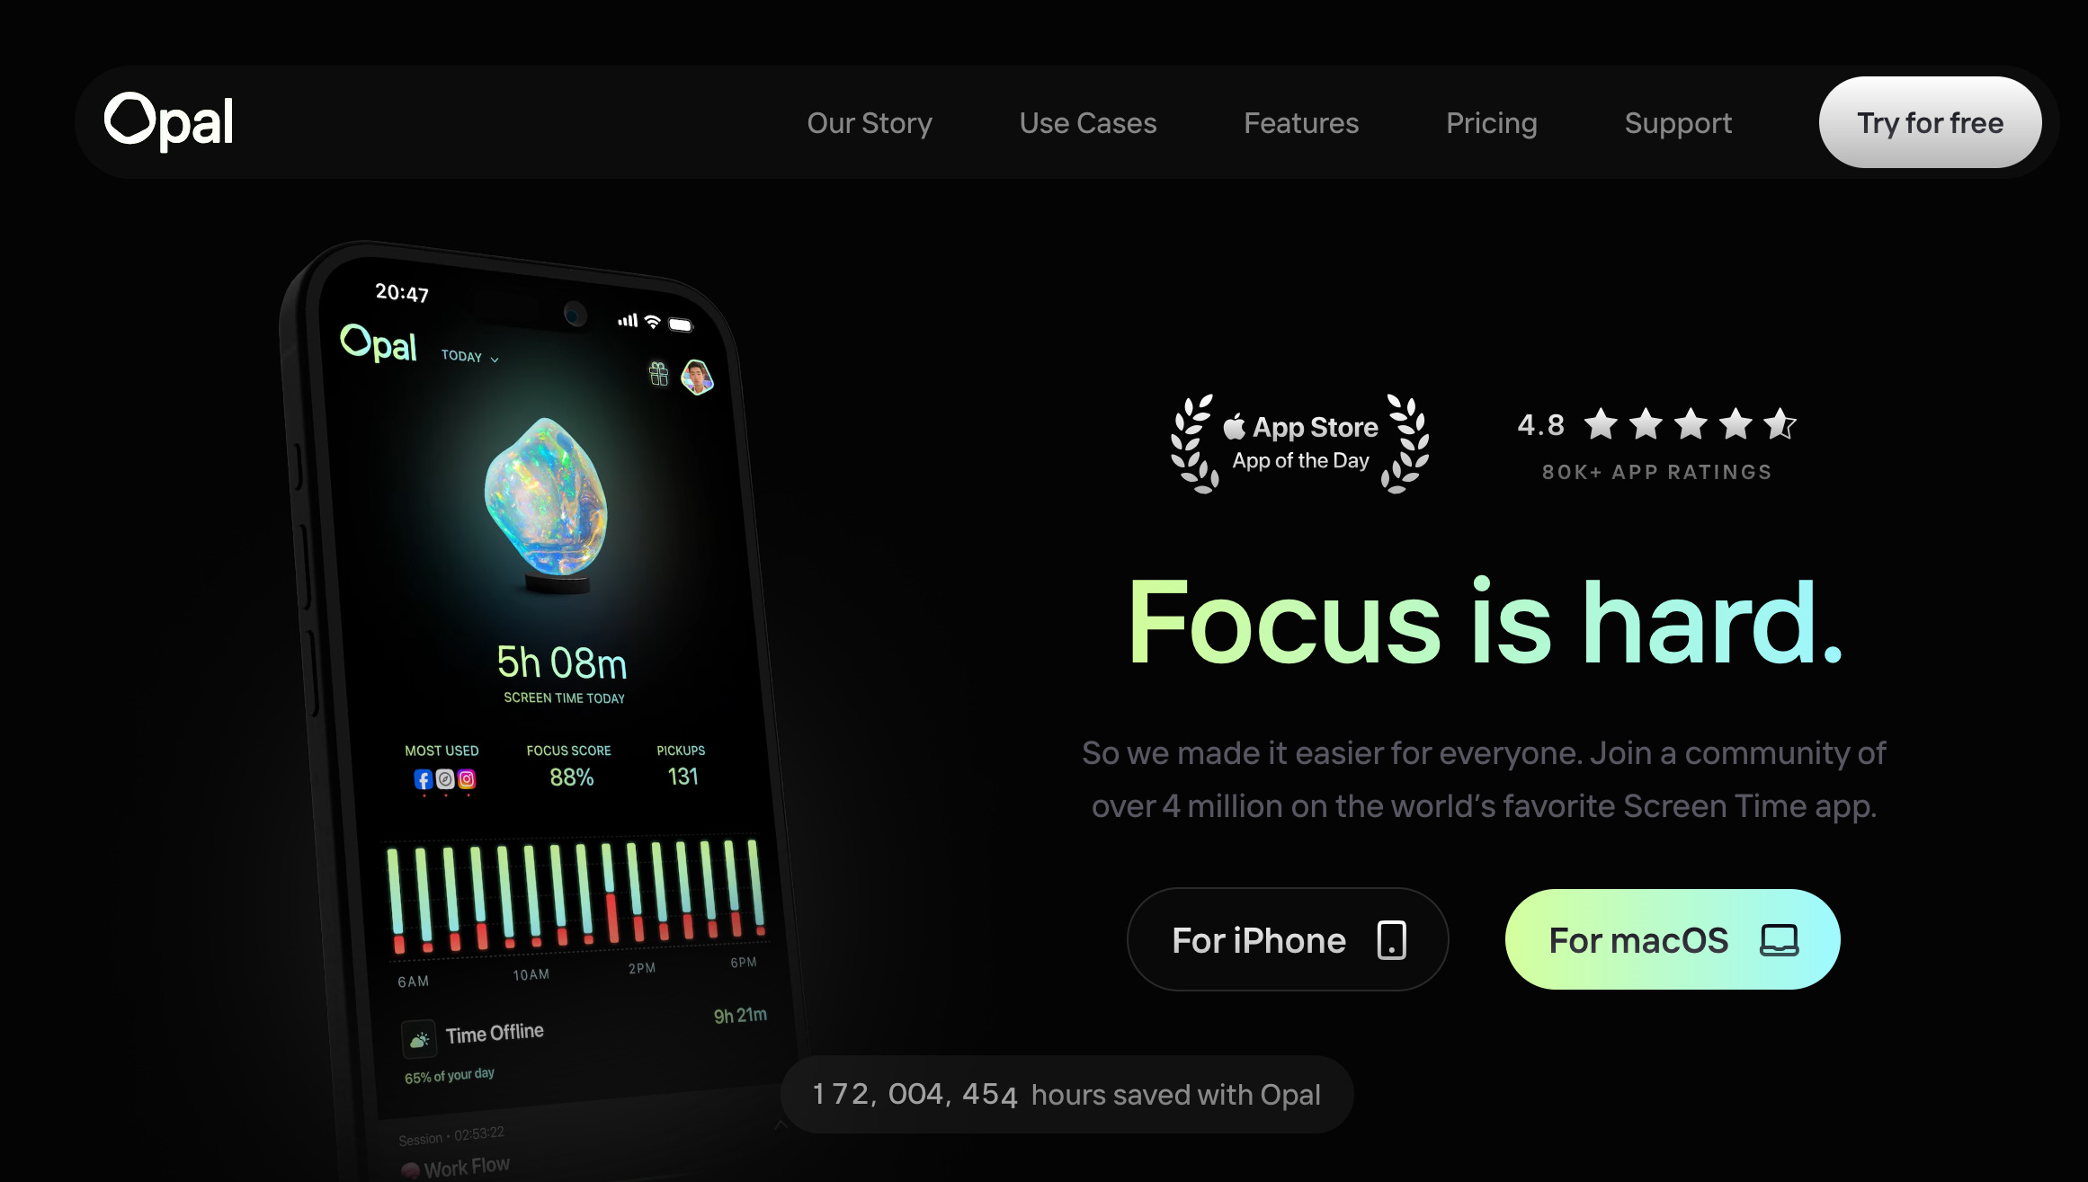Click the Time Offline weather icon

[x=419, y=1040]
